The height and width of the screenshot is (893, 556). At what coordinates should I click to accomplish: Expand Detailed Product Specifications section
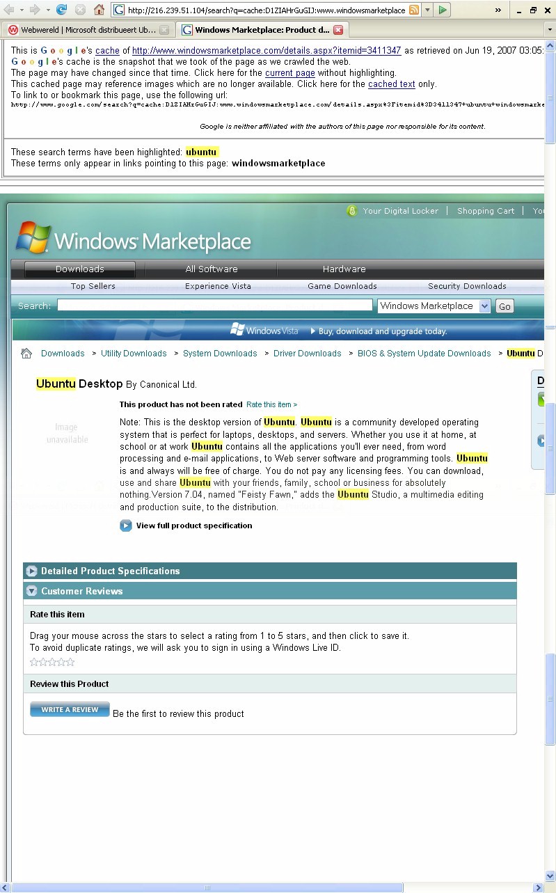(x=270, y=571)
